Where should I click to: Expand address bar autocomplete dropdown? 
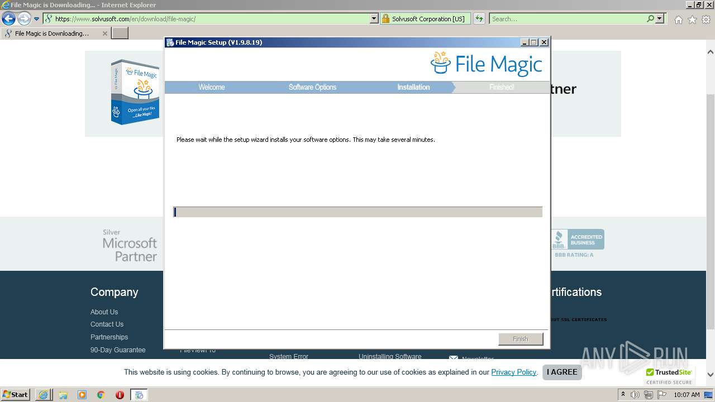[374, 19]
